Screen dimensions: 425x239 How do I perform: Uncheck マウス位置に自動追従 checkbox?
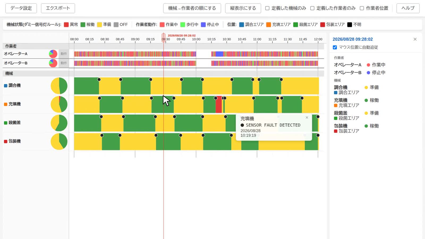(335, 47)
